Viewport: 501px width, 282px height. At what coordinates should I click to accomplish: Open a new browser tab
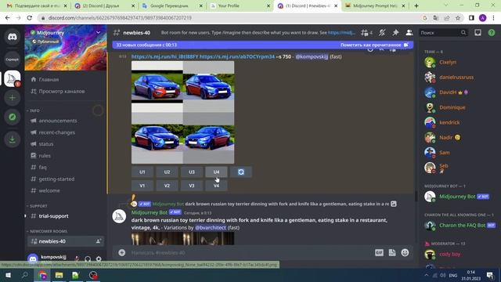pyautogui.click(x=416, y=5)
